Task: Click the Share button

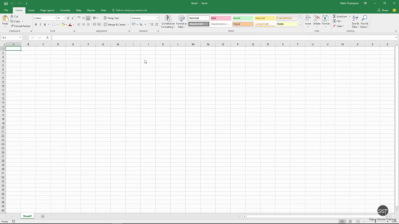Action: [x=383, y=11]
